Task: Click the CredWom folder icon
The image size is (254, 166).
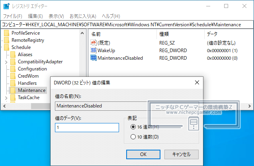Action: coord(13,76)
